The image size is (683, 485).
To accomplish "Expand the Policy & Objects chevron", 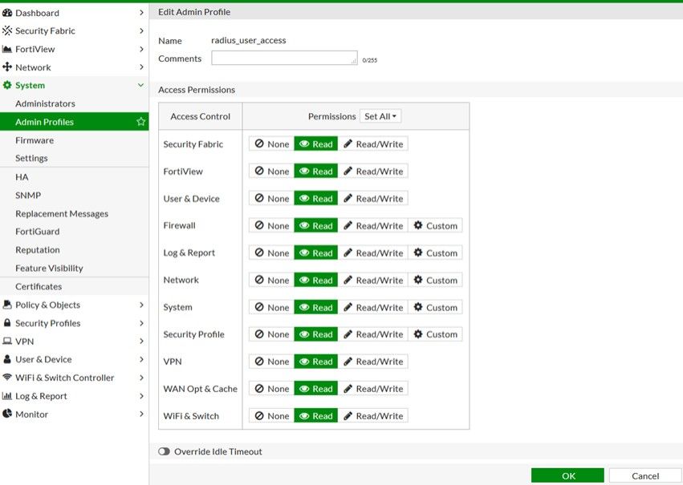I will 141,305.
